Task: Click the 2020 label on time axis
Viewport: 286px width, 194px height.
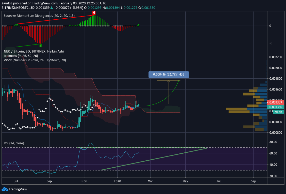Action: [x=117, y=181]
